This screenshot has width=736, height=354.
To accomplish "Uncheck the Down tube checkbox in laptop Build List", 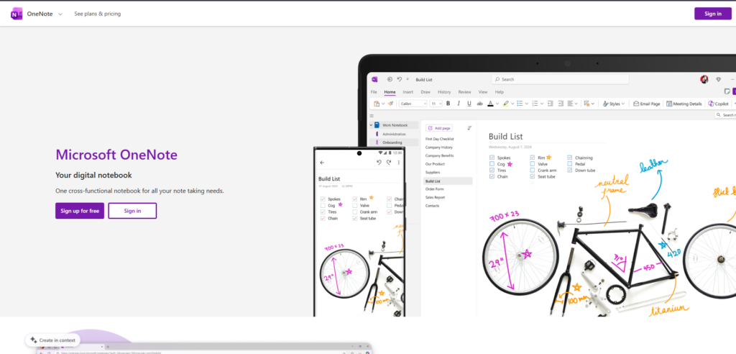I will coord(570,171).
